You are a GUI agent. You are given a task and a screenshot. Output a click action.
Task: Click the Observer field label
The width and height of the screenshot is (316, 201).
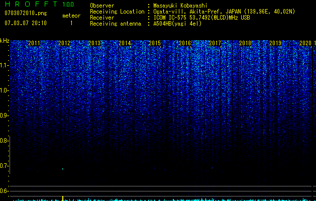point(102,6)
